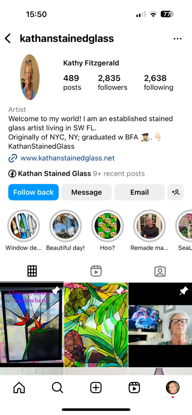Tap the Email button
This screenshot has width=192, height=415.
pyautogui.click(x=140, y=192)
